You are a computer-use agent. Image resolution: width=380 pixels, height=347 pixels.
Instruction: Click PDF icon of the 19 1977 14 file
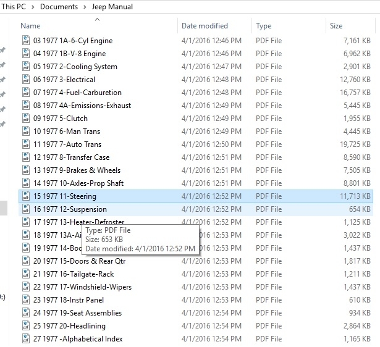point(26,248)
